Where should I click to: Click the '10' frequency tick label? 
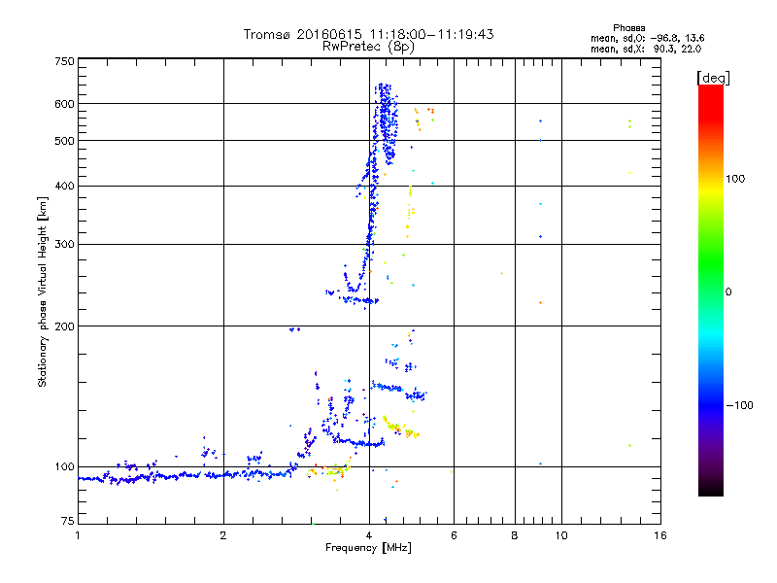tap(561, 535)
